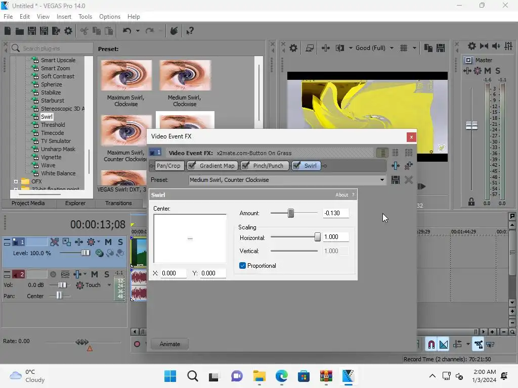Viewport: 518px width, 388px height.
Task: Open a project using the folder icon
Action: point(20,31)
